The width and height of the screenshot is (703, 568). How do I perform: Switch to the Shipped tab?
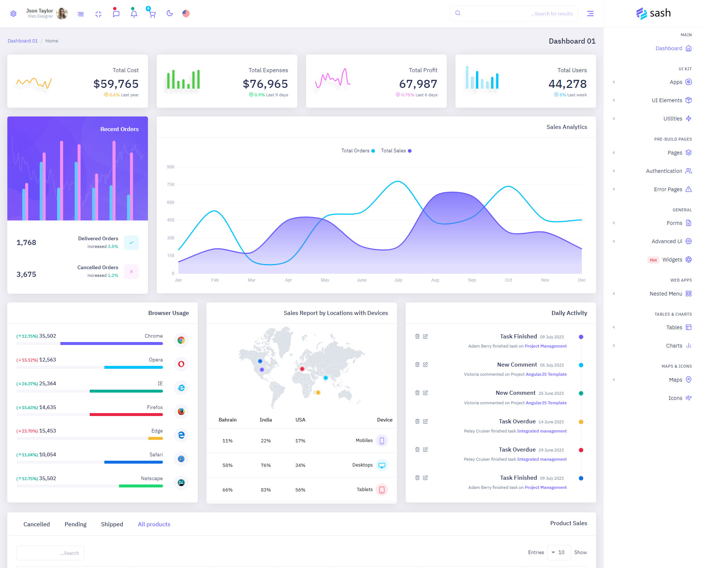tap(112, 524)
